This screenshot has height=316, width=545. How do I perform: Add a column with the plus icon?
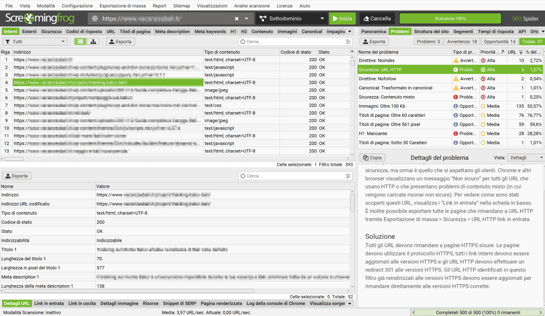pos(352,52)
